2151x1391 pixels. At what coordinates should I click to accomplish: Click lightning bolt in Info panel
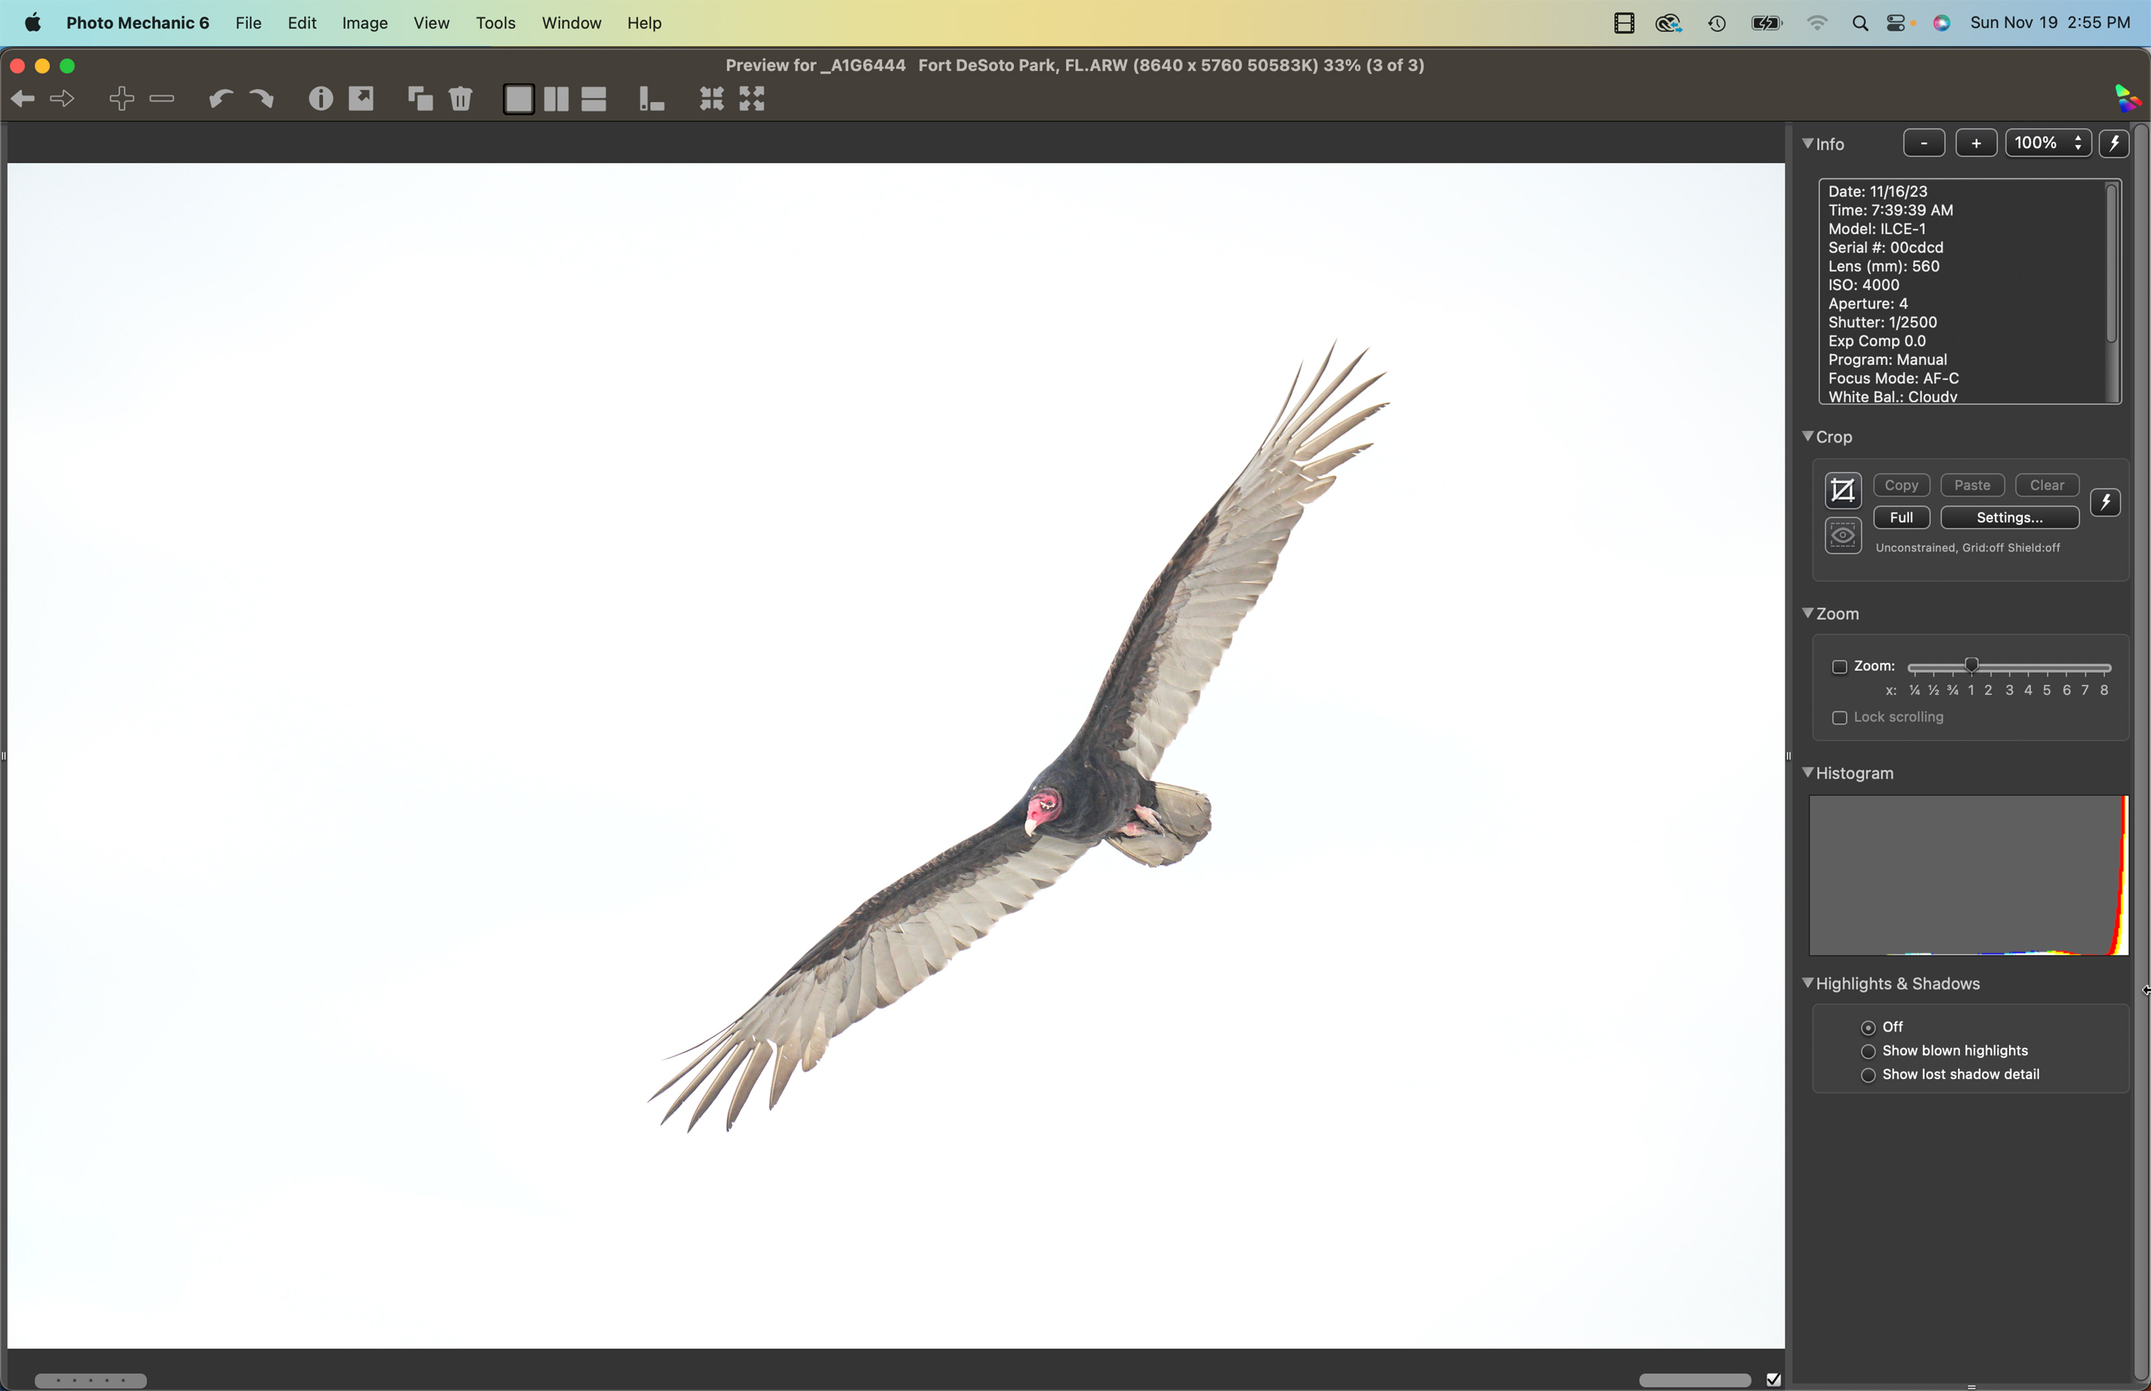click(x=2114, y=144)
